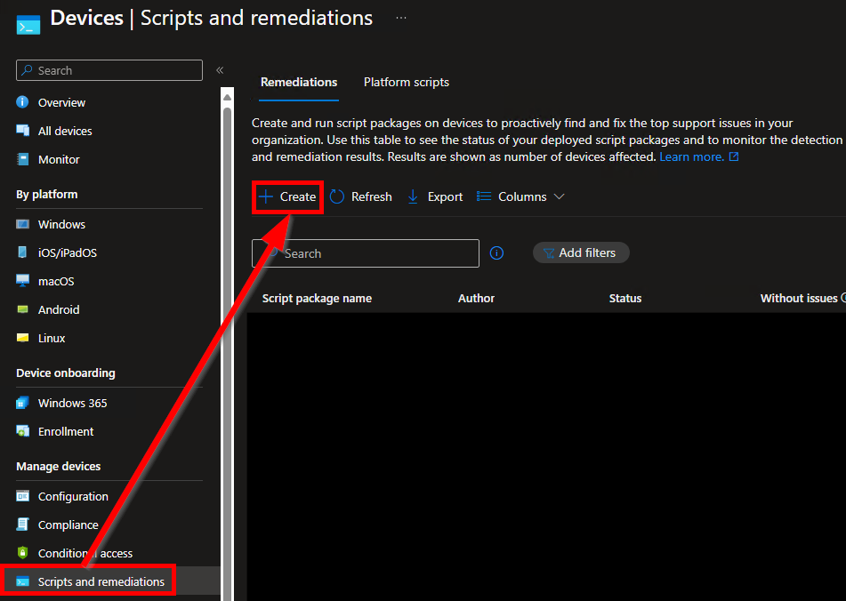Collapse the left navigation pane
The image size is (846, 601).
[x=219, y=70]
